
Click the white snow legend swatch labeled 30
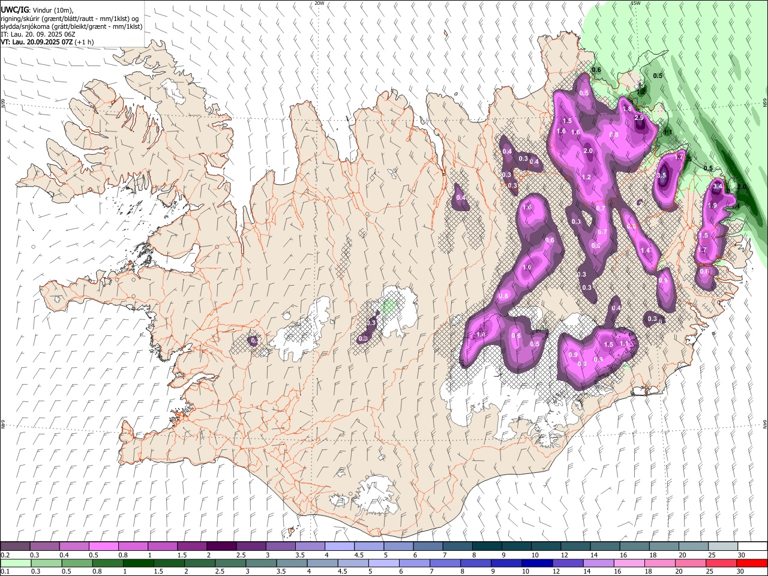[752, 547]
